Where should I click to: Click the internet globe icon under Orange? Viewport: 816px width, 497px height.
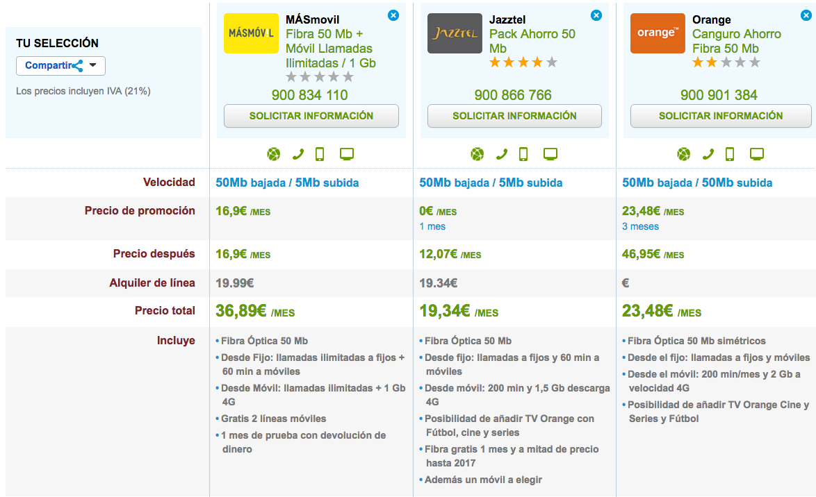[x=684, y=154]
